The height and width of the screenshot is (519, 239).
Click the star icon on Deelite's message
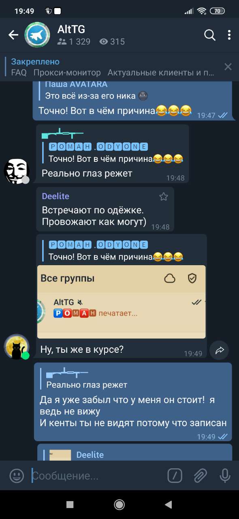coord(163,197)
